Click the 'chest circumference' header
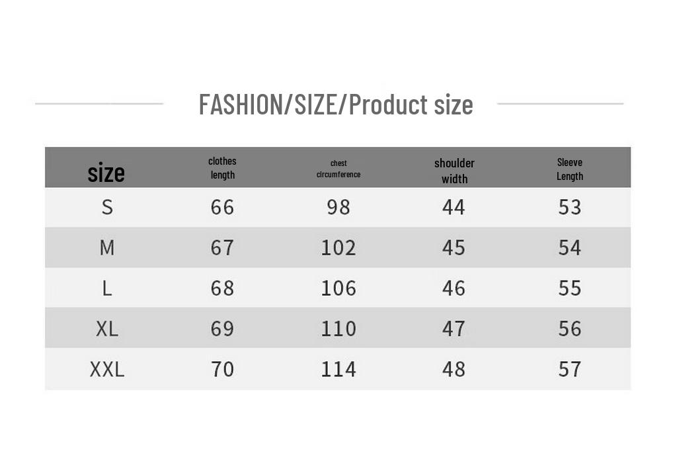The height and width of the screenshot is (473, 675). pyautogui.click(x=338, y=169)
